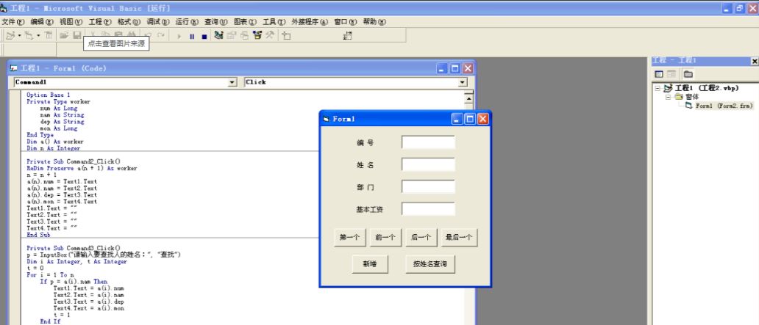Image resolution: width=759 pixels, height=325 pixels.
Task: Click the 部门 text field
Action: (428, 187)
